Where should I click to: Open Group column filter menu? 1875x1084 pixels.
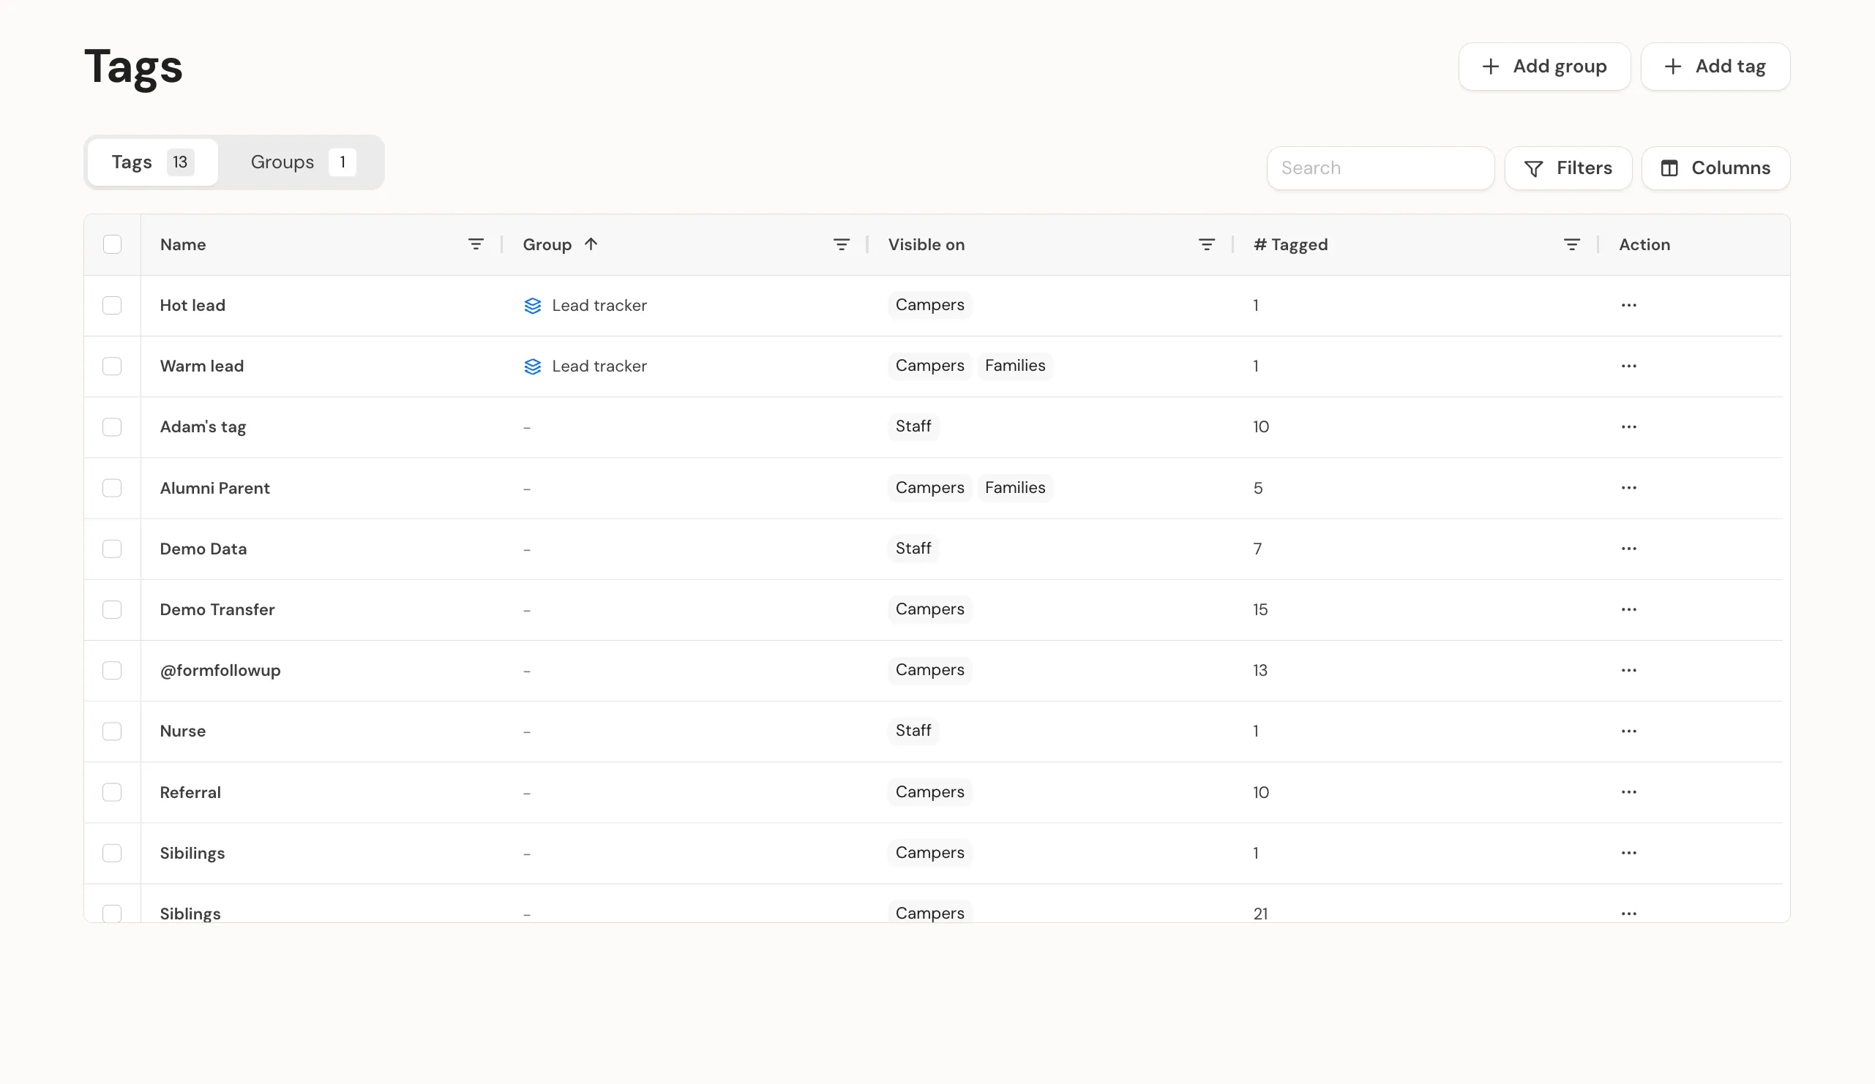pos(841,244)
